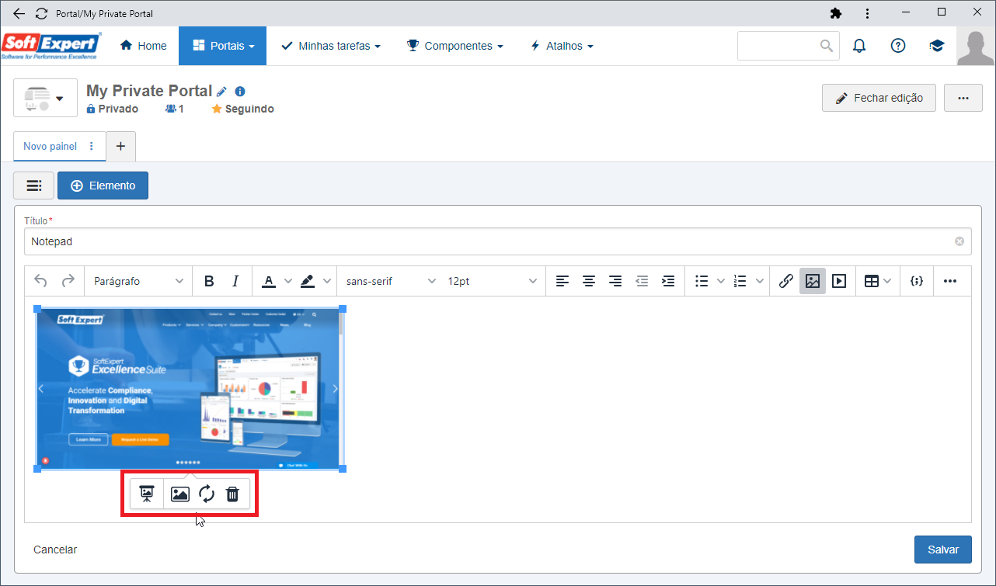996x586 pixels.
Task: Align text left
Action: (x=562, y=281)
